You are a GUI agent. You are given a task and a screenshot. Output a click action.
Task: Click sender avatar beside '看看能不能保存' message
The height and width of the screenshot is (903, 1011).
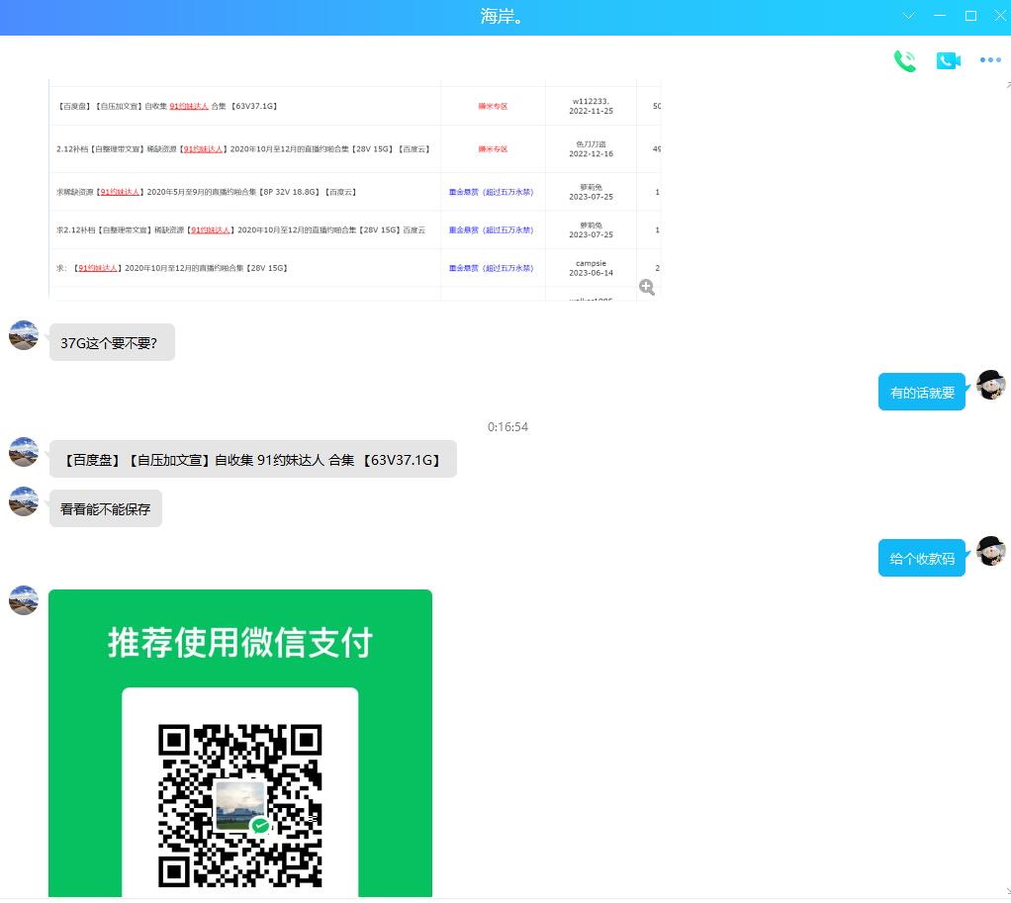pos(24,501)
